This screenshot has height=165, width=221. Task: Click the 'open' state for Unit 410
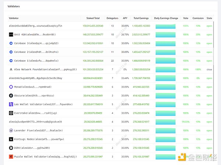pyautogui.click(x=209, y=35)
